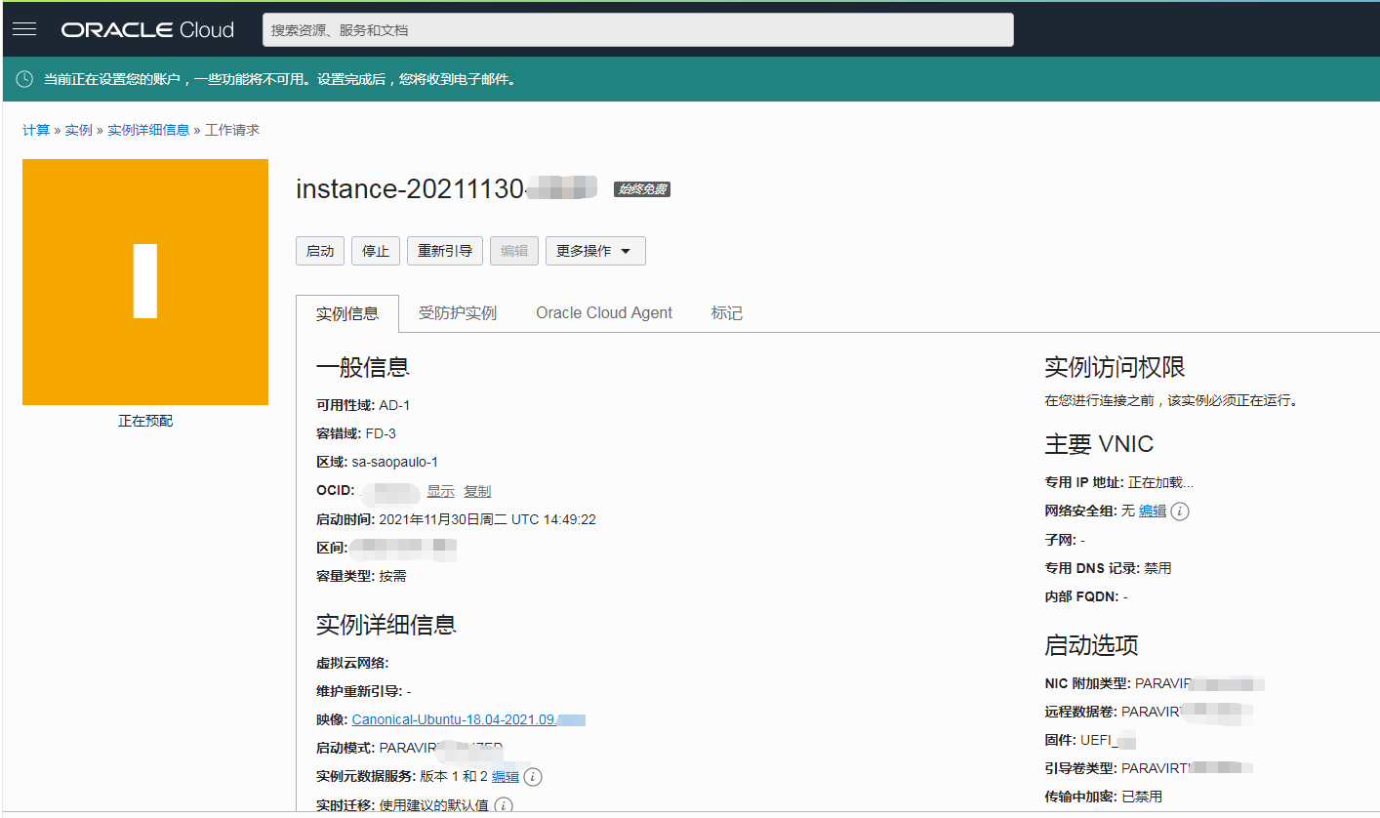Viewport: 1380px width, 818px height.
Task: Go to 计算 in the breadcrumb
Action: tap(36, 130)
